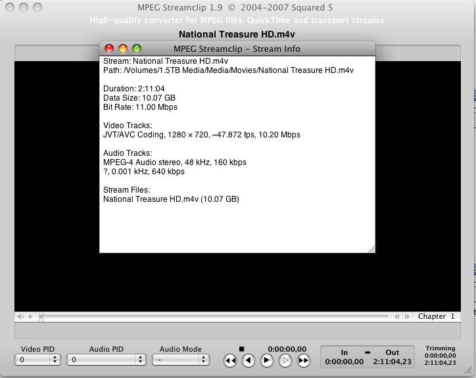Minimize the Stream Info window
This screenshot has height=378, width=476.
tap(123, 49)
